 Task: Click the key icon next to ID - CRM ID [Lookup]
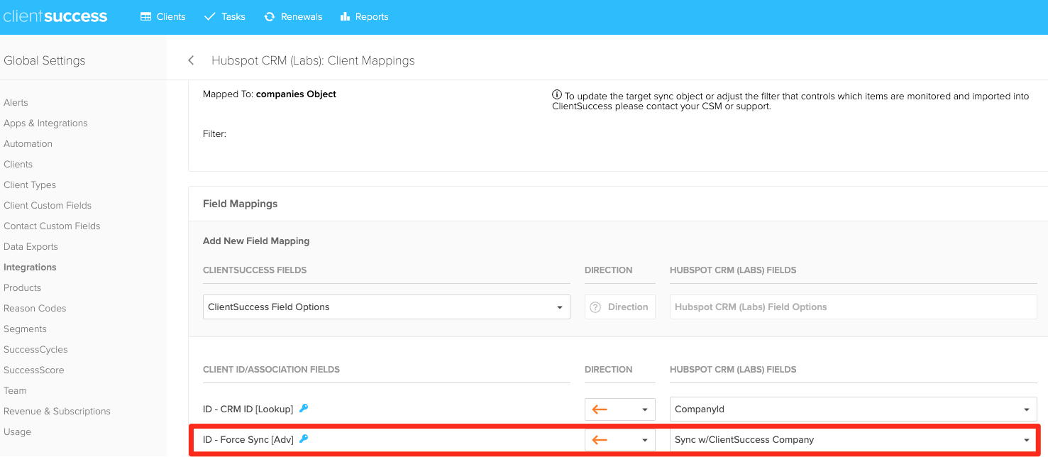tap(304, 408)
